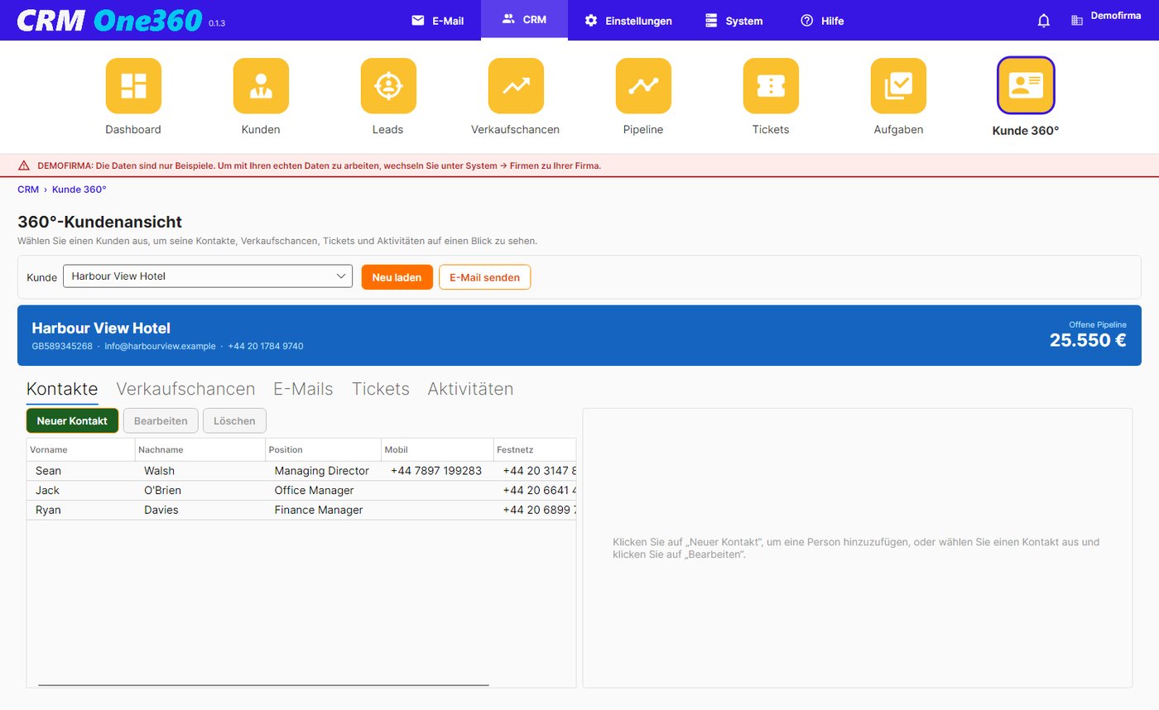Image resolution: width=1159 pixels, height=710 pixels.
Task: Open the Tickets icon
Action: coord(771,86)
